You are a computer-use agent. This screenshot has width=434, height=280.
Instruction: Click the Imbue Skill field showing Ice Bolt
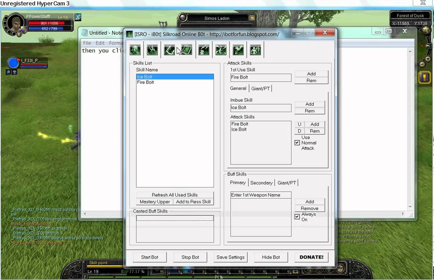point(261,107)
